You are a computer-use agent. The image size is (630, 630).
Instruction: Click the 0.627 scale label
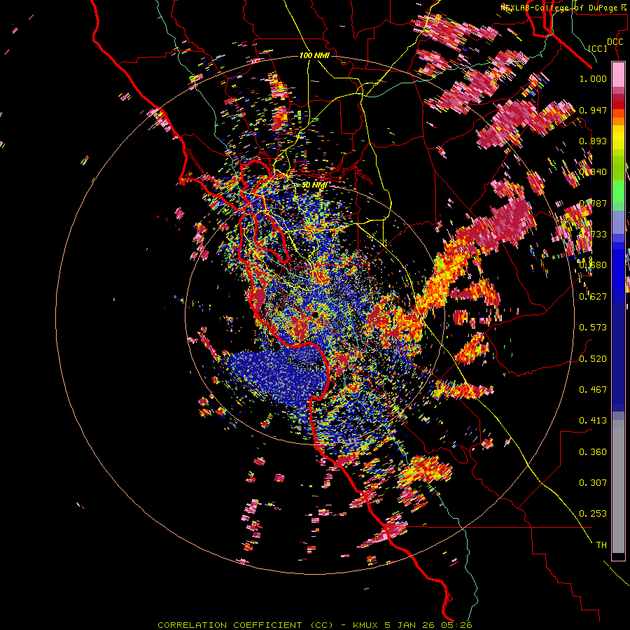[x=593, y=296]
